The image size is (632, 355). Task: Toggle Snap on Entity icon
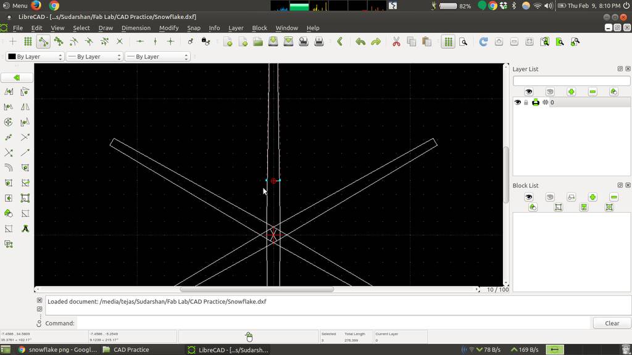click(59, 41)
